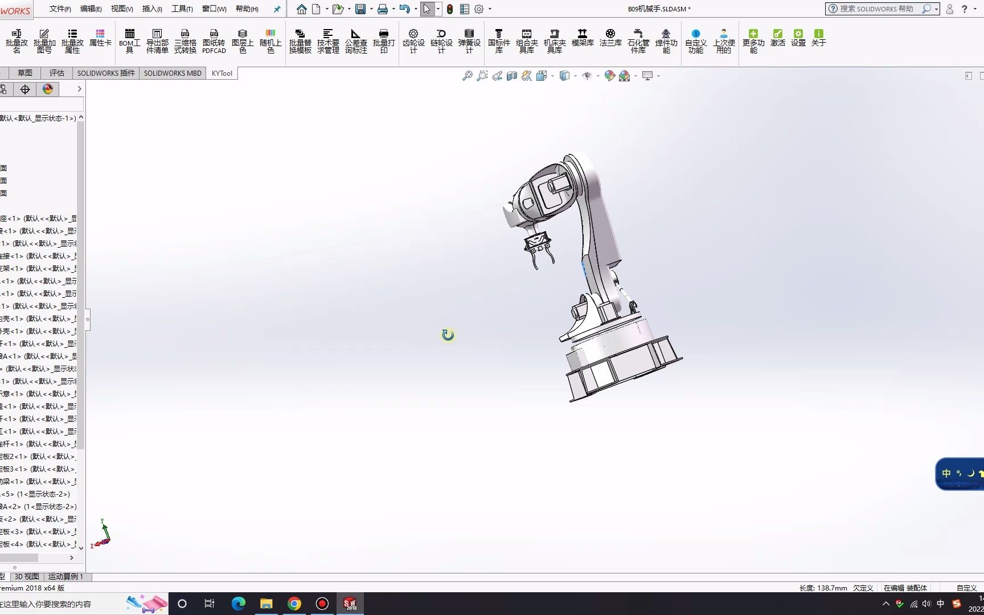
Task: Switch to the SOLIDWORKS MBD tab
Action: click(173, 73)
